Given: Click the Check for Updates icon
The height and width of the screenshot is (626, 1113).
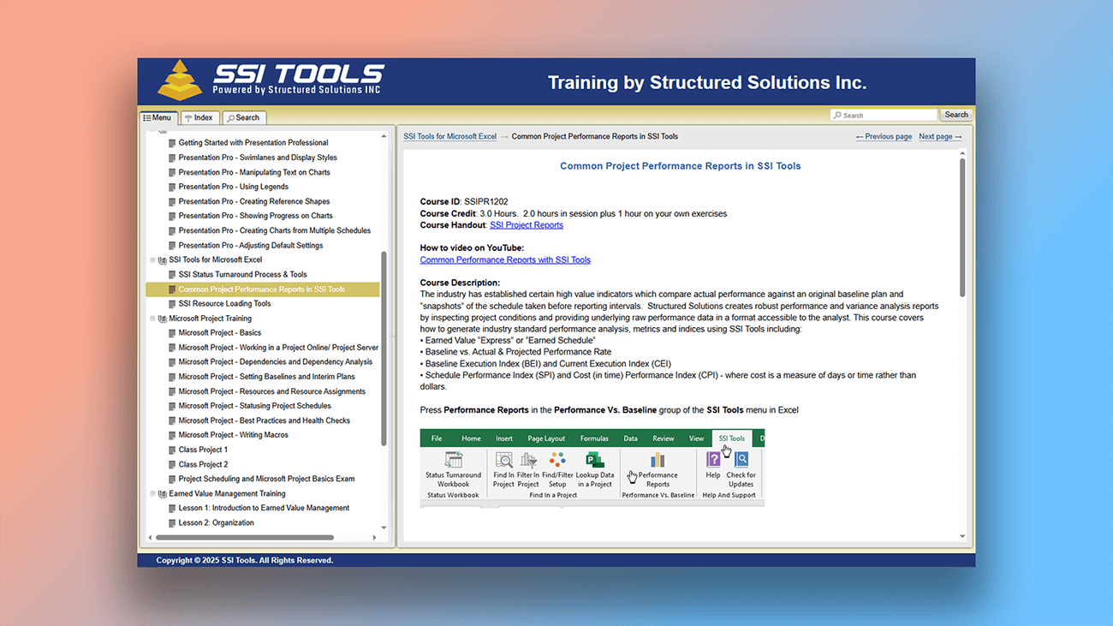Looking at the screenshot, I should [x=741, y=460].
